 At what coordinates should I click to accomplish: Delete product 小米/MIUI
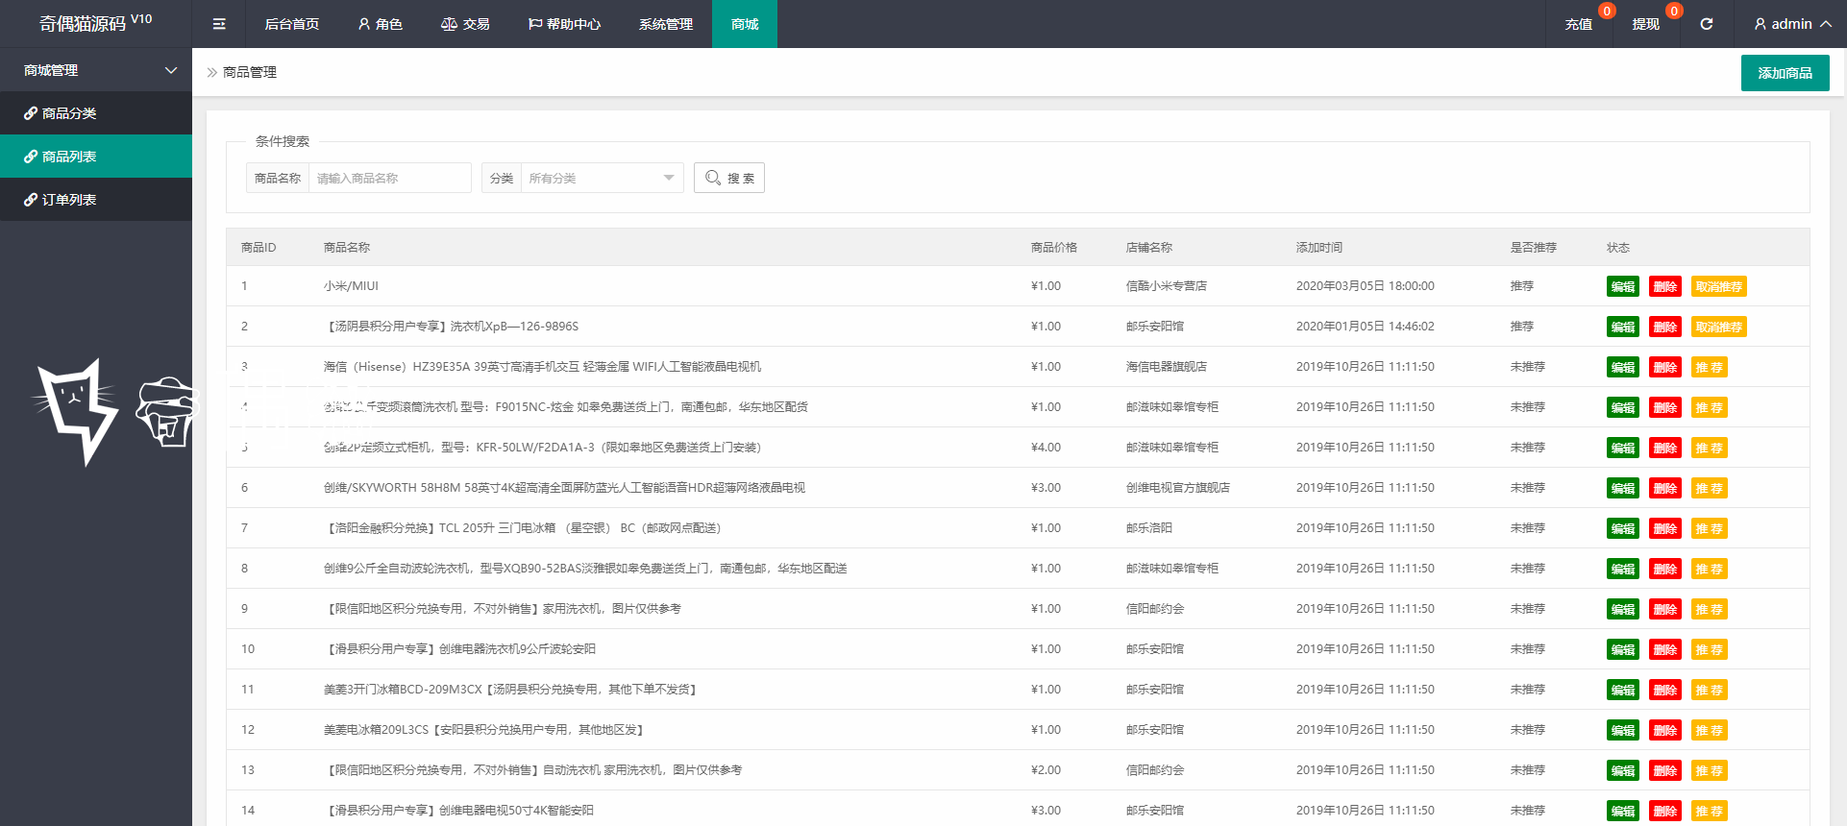pos(1665,286)
